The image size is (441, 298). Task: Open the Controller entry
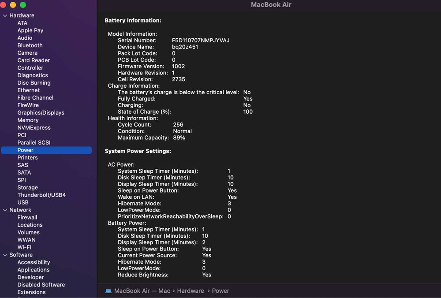tap(30, 68)
